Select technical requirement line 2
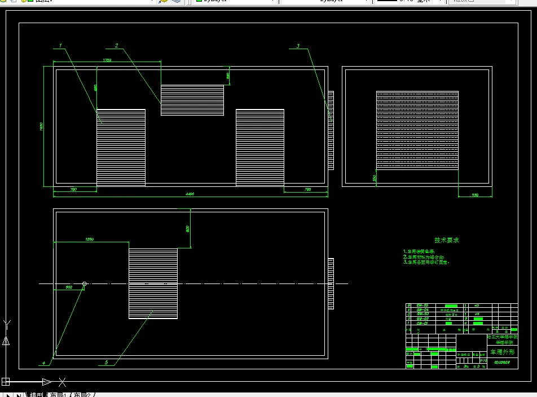 pyautogui.click(x=424, y=257)
